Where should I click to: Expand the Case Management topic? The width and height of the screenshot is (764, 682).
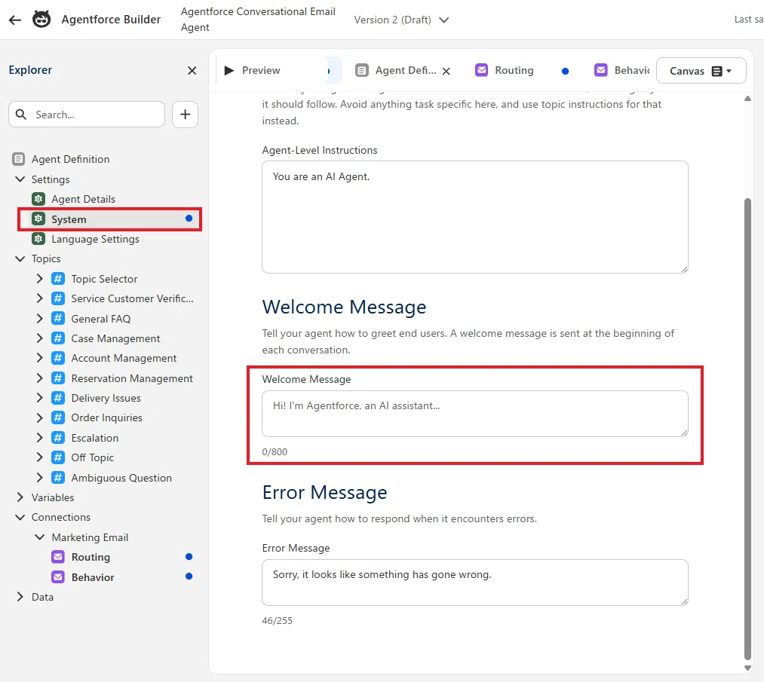(x=39, y=338)
